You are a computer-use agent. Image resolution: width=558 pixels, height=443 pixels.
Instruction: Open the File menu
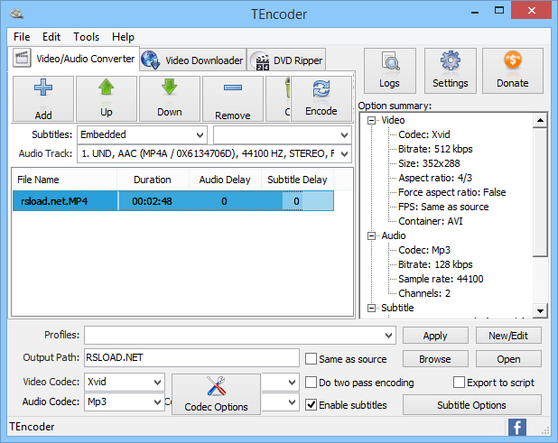coord(22,37)
